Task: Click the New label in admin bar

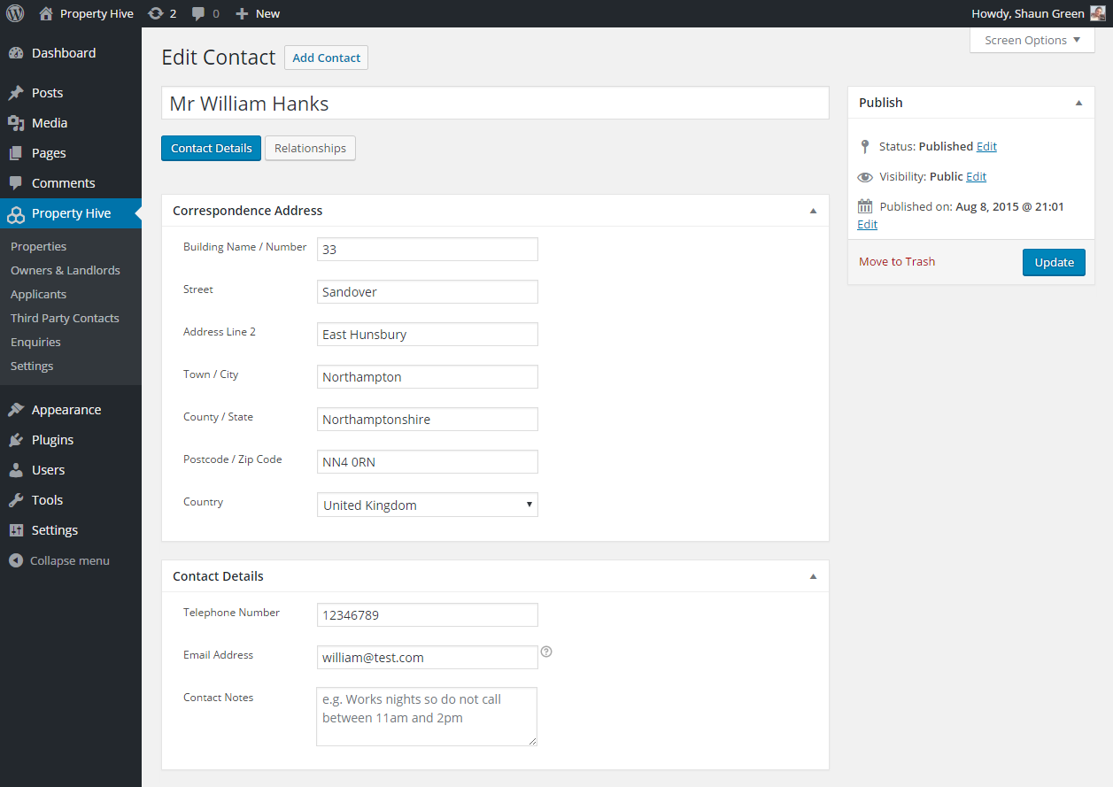Action: click(x=267, y=13)
